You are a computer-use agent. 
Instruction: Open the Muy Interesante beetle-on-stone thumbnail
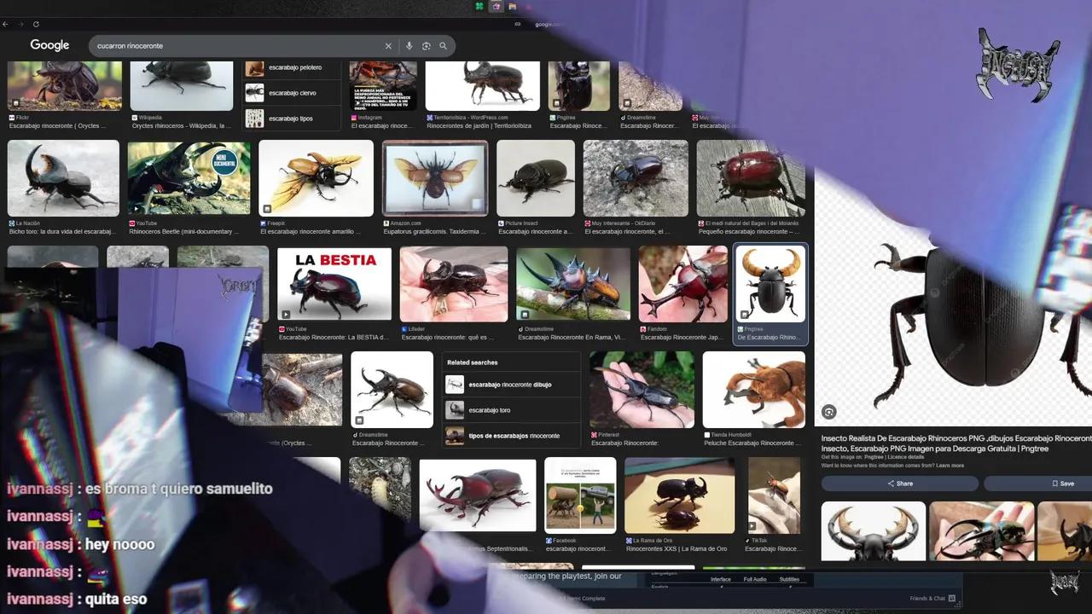[x=636, y=178]
